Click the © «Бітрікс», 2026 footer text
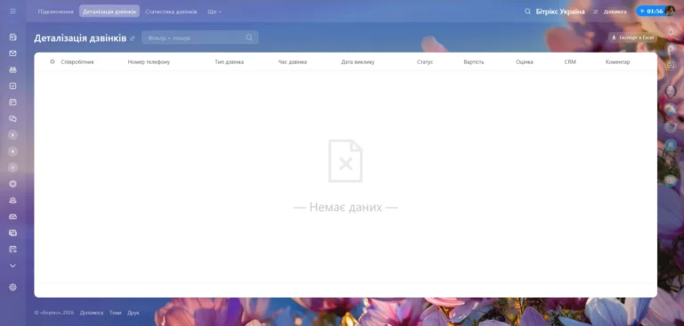The image size is (684, 326). coord(54,313)
